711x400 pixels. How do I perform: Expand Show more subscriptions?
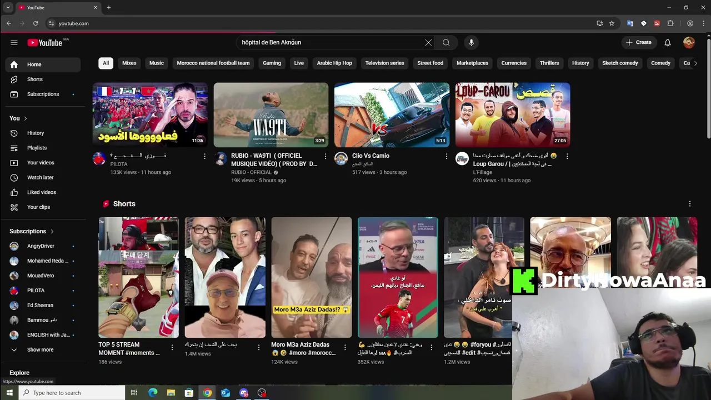tap(43, 350)
